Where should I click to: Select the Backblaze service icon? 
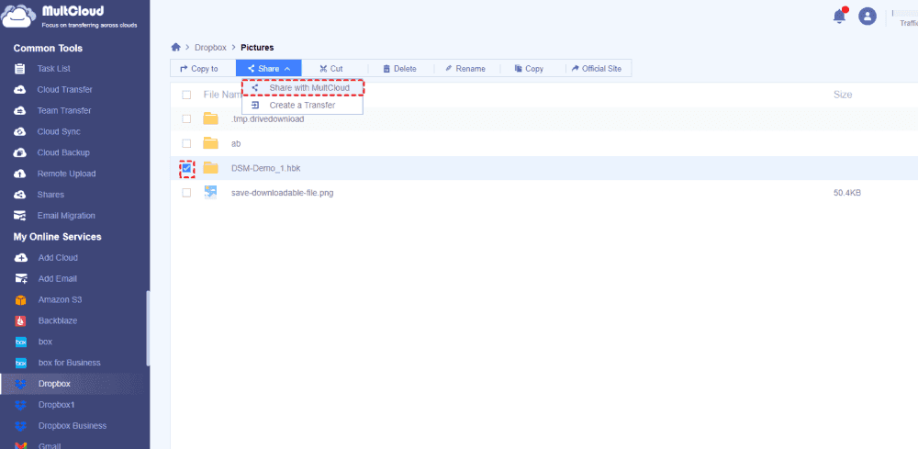pyautogui.click(x=20, y=320)
